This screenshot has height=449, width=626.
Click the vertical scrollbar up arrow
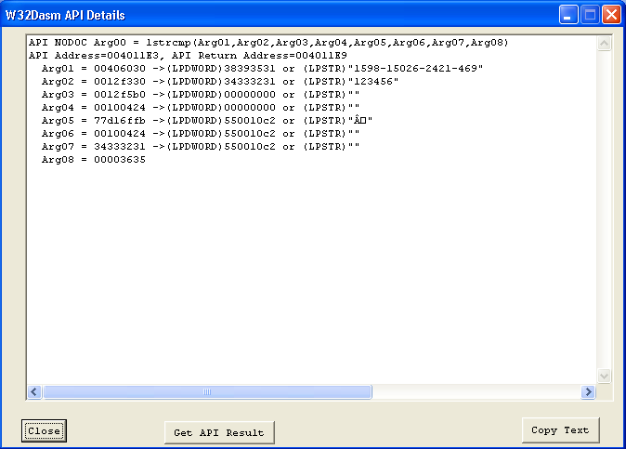604,43
